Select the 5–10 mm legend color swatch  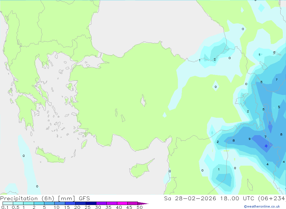point(49,203)
